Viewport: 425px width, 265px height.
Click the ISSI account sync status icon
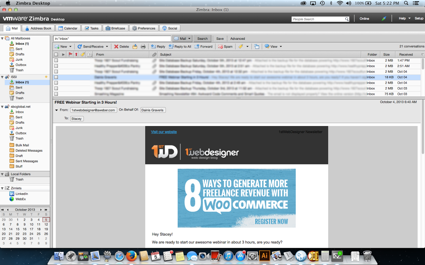tap(46, 77)
